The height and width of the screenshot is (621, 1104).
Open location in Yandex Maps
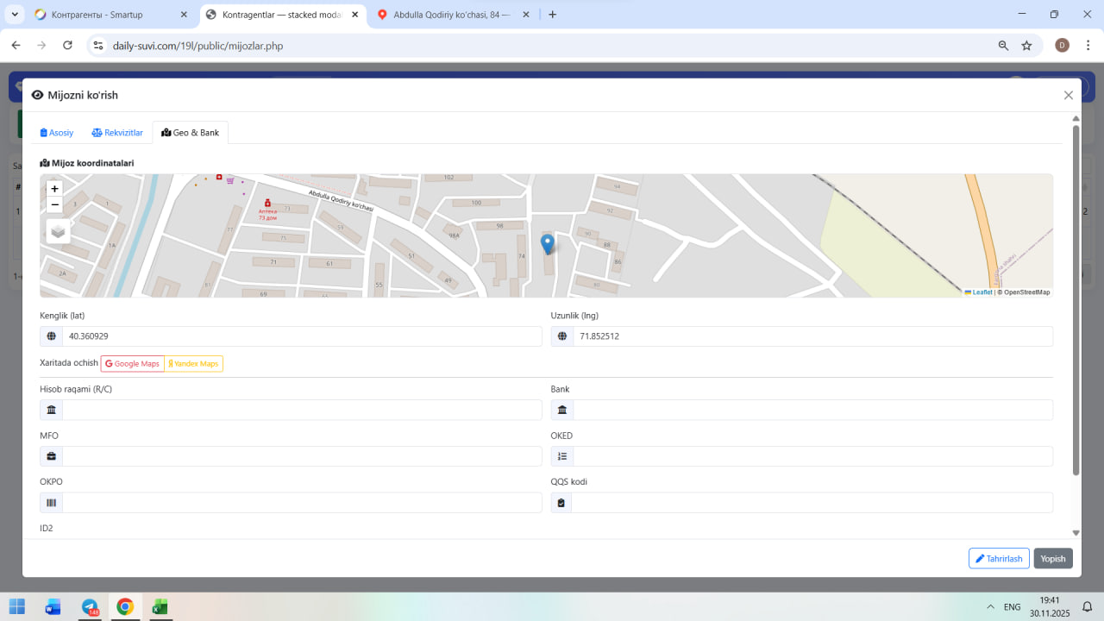click(193, 364)
